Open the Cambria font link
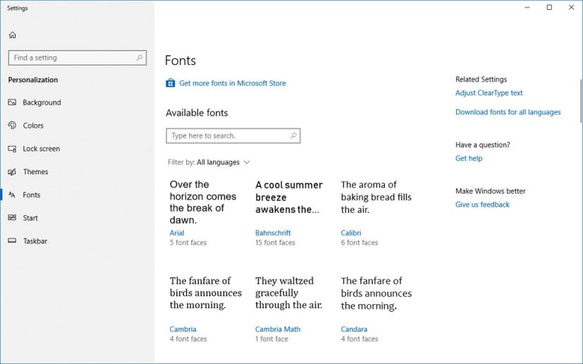 183,329
